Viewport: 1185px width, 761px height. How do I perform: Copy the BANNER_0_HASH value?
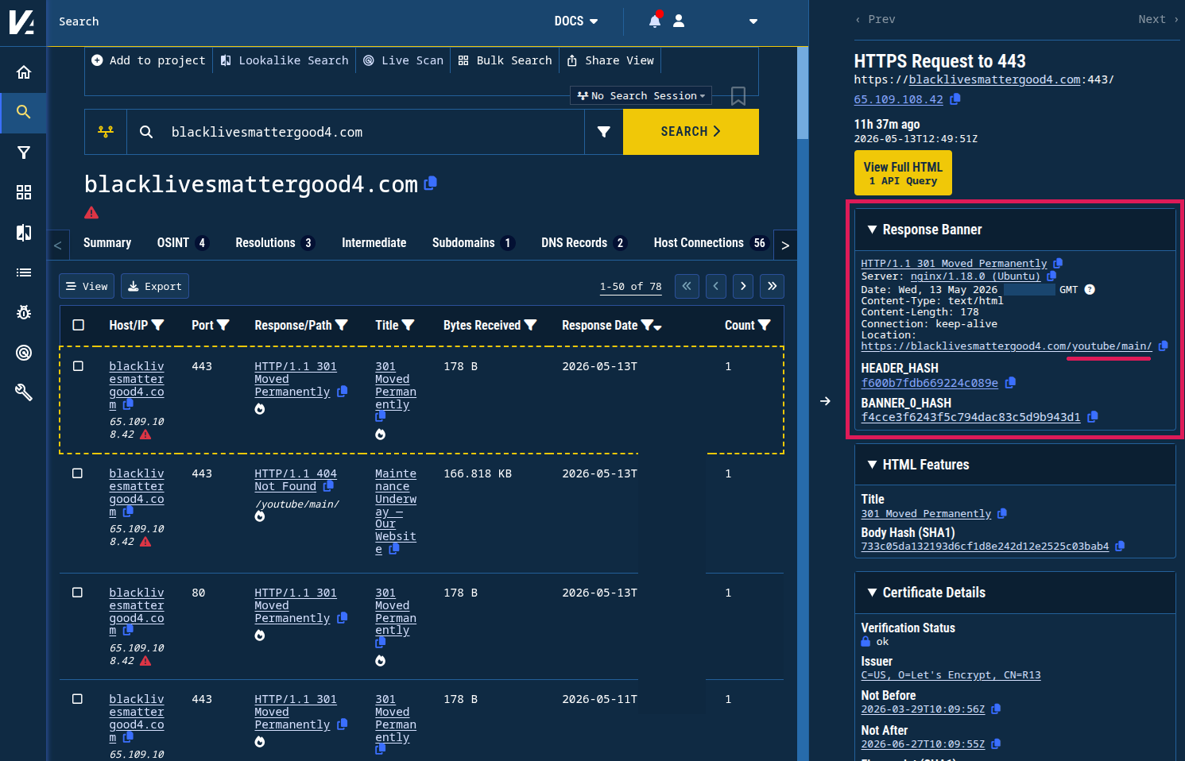click(x=1093, y=417)
